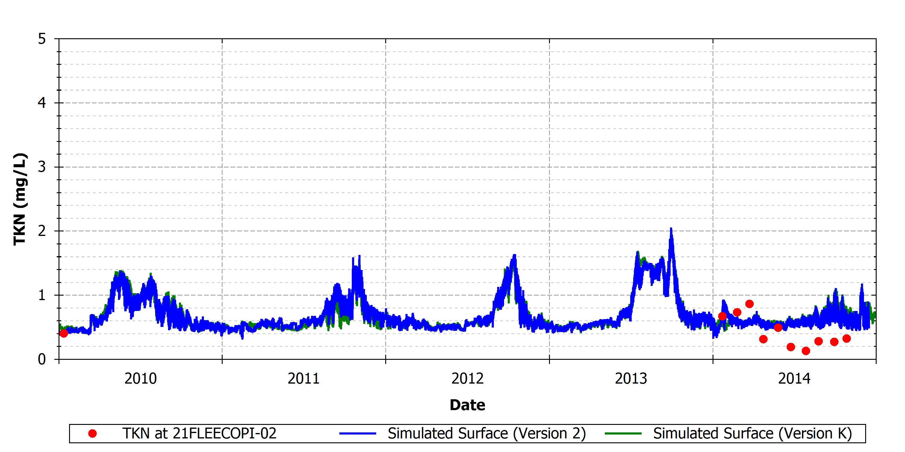Select legend label Simulated Surface (Version 2)
The height and width of the screenshot is (452, 905).
pos(487,434)
